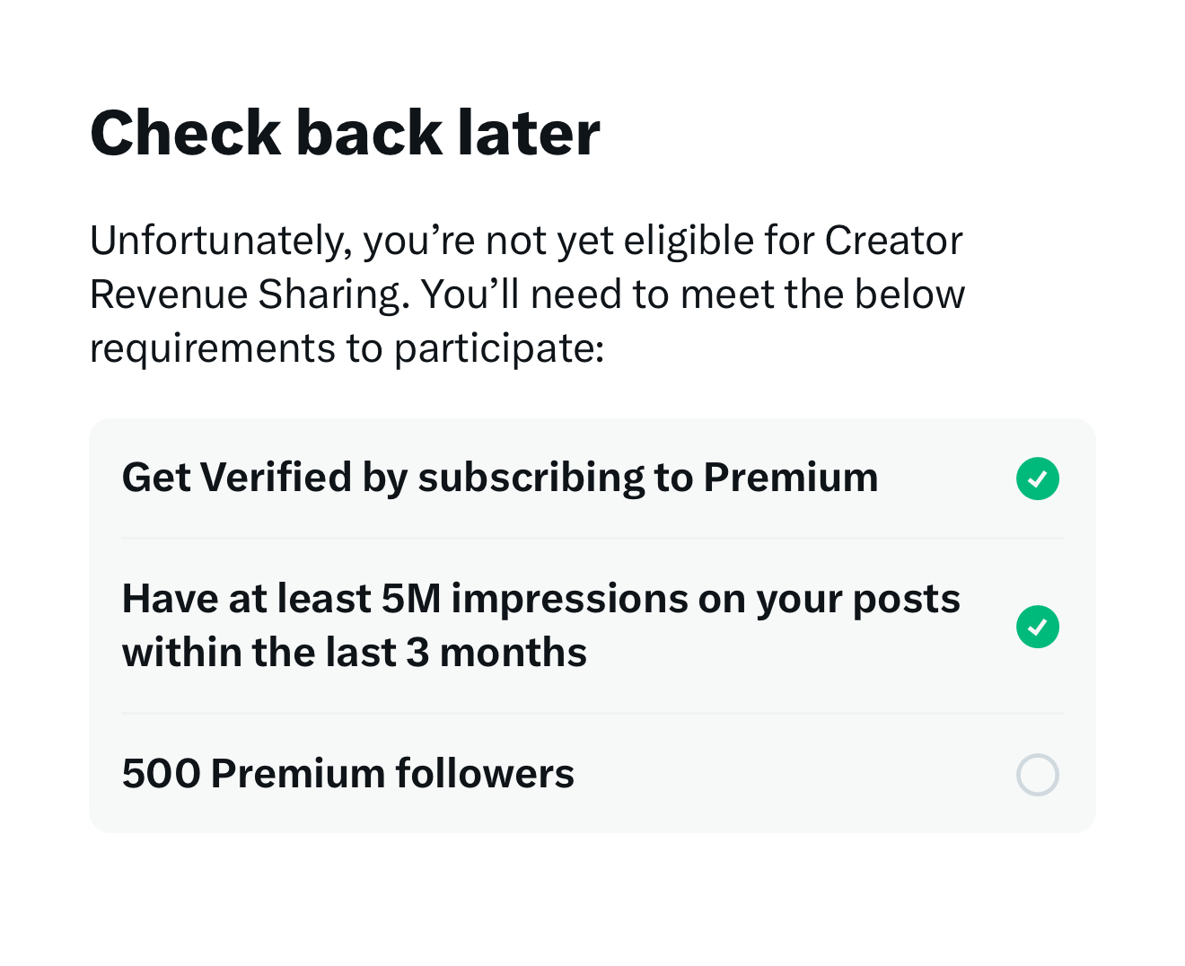Screen dimensions: 1185x966
Task: Click the green checkmark beside Get Verified
Action: point(1038,479)
